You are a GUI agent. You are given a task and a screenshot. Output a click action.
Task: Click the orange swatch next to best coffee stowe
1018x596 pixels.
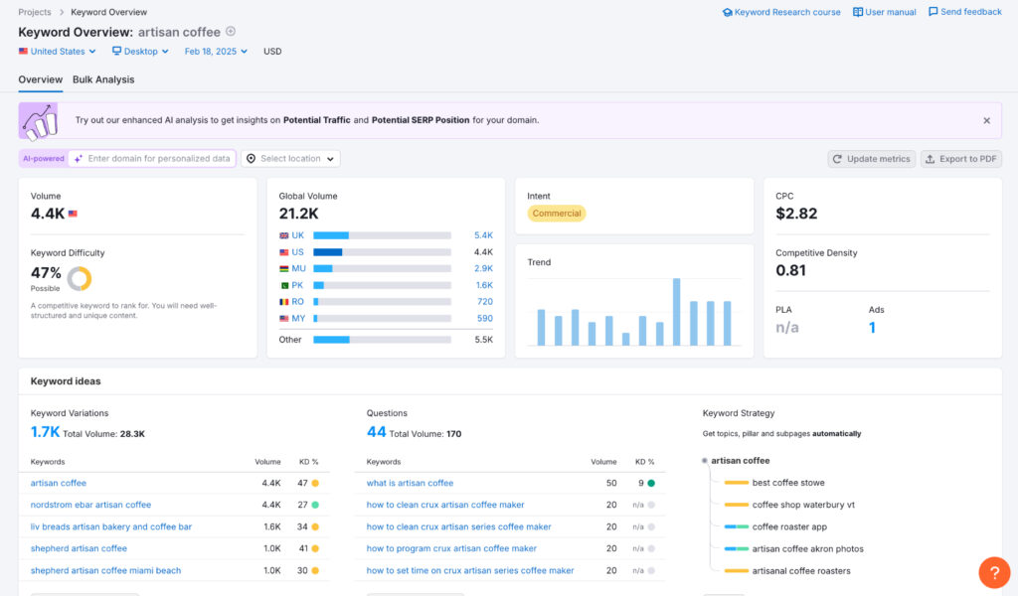[737, 483]
